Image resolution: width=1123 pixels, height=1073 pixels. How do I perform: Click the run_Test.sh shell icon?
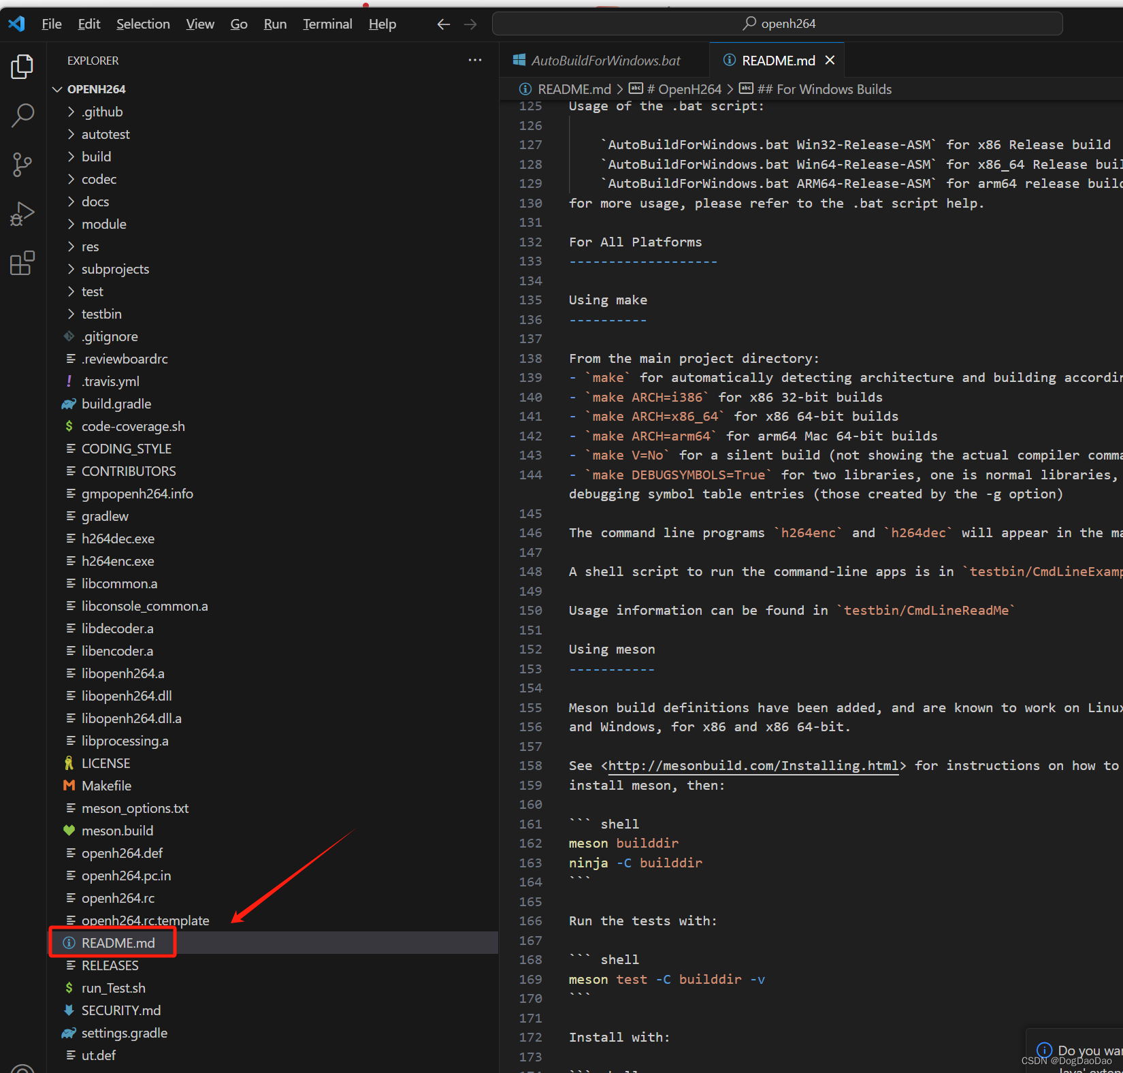point(69,988)
